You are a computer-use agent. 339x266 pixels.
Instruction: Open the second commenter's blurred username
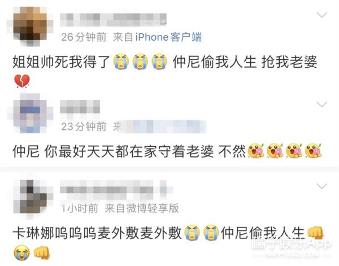tap(80, 107)
